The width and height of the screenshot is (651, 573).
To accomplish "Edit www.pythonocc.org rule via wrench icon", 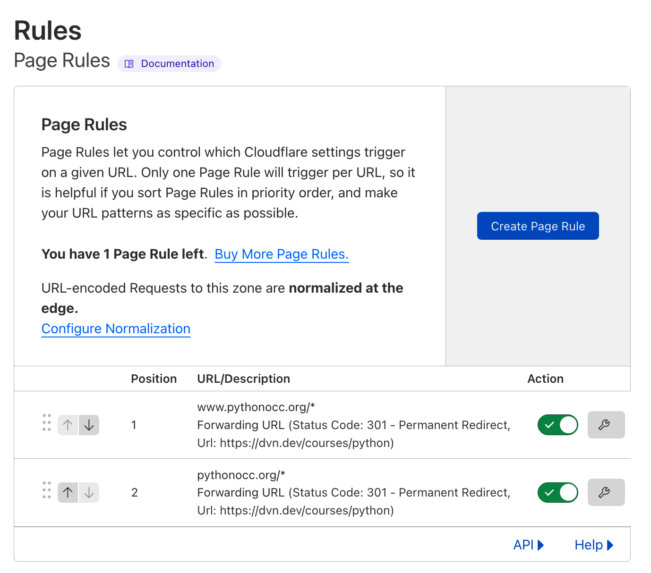I will [x=606, y=425].
